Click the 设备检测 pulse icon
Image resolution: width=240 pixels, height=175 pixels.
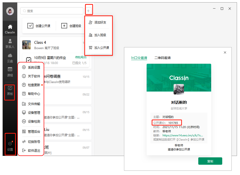24,121
